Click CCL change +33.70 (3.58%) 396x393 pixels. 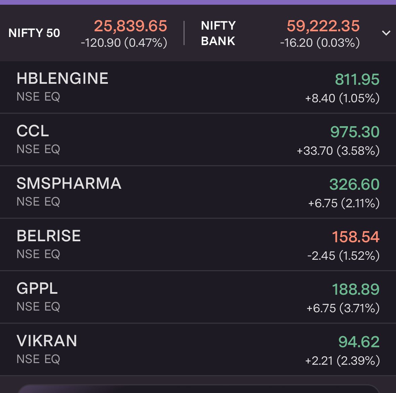click(338, 151)
